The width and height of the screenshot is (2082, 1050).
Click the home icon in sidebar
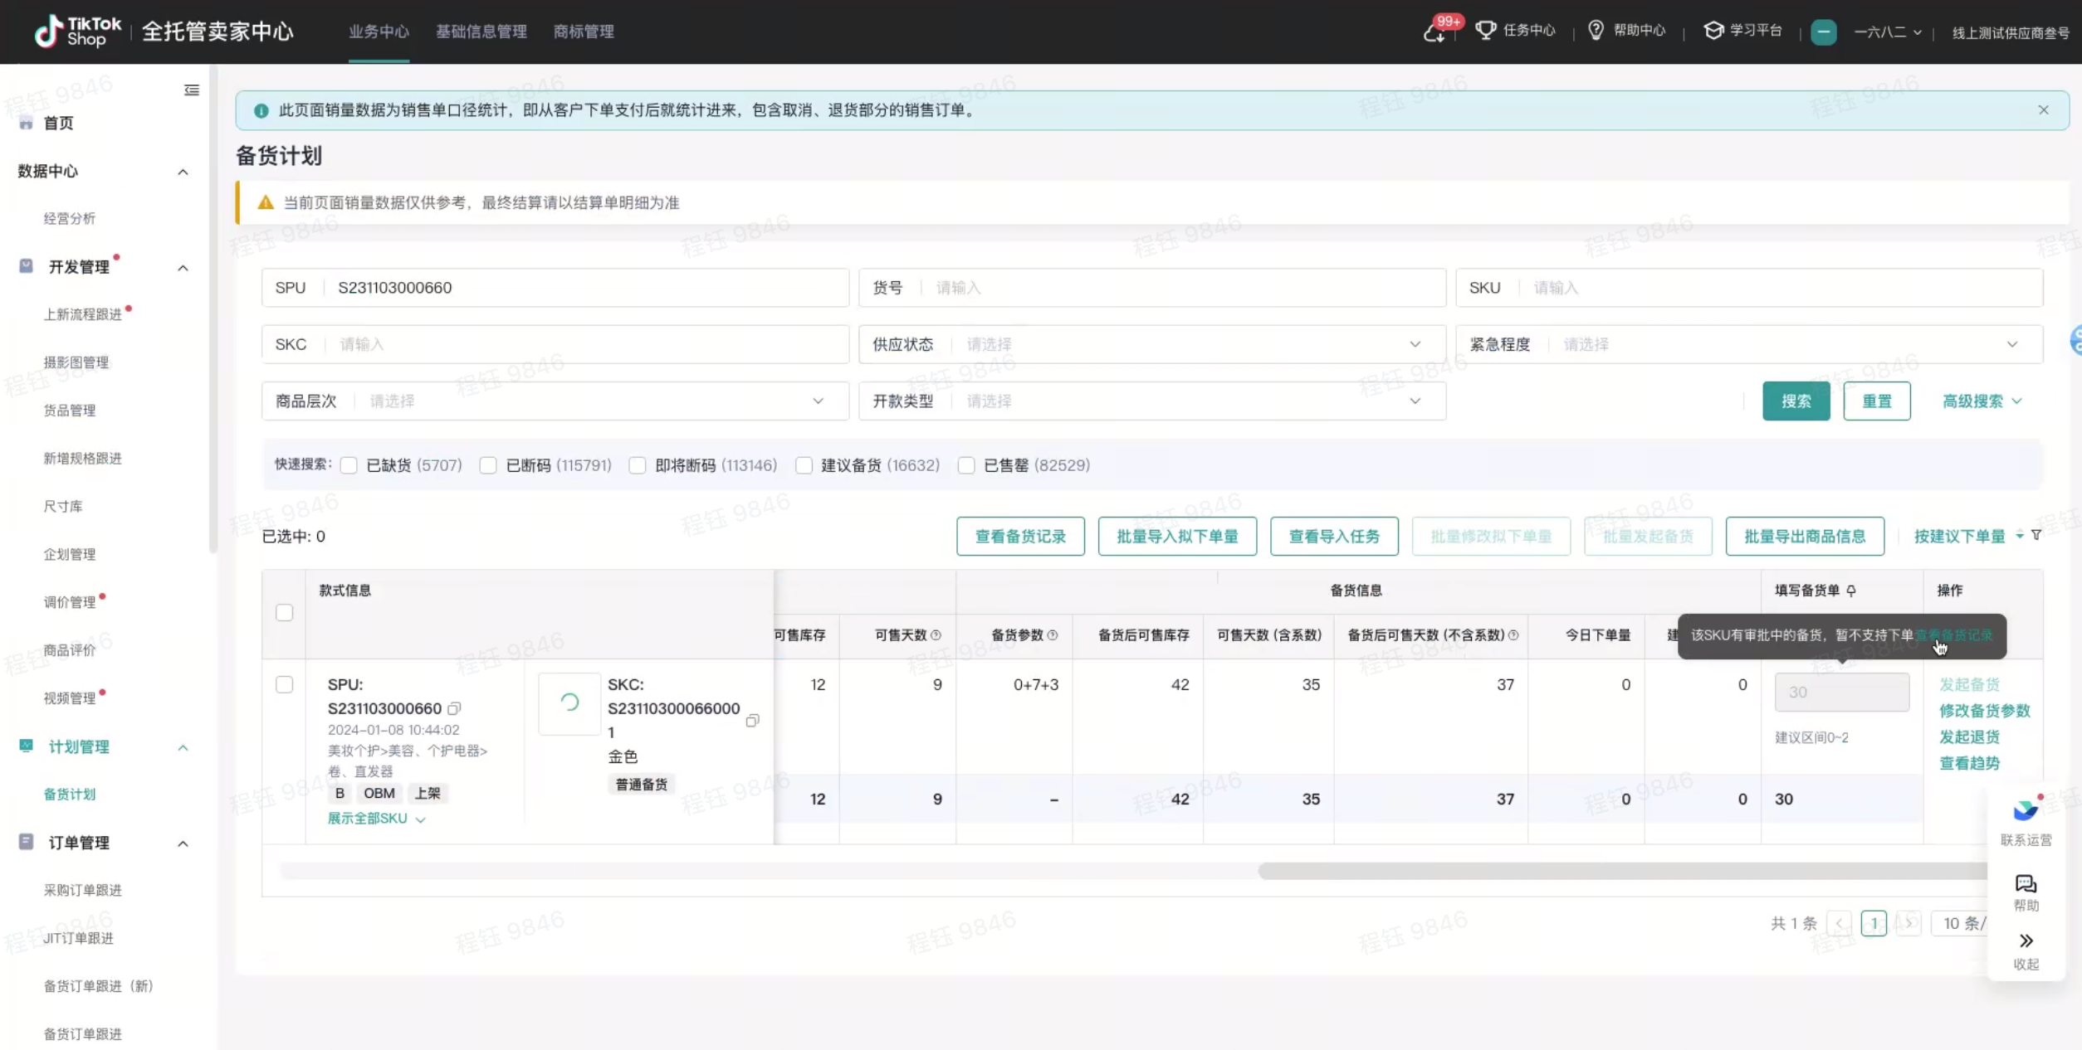coord(26,123)
